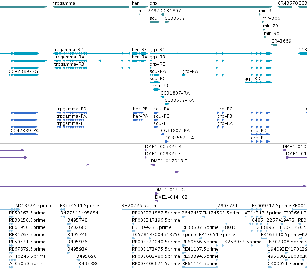
Task: Select the her-RB transcript label
Action: point(139,50)
